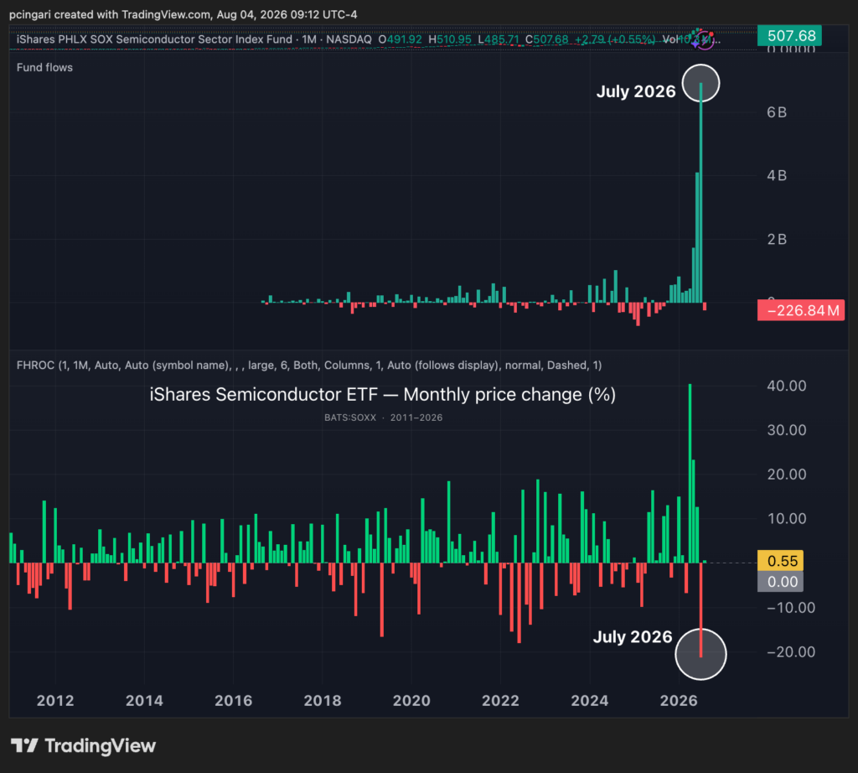
Task: Click the 2018 year on time axis
Action: [x=323, y=701]
